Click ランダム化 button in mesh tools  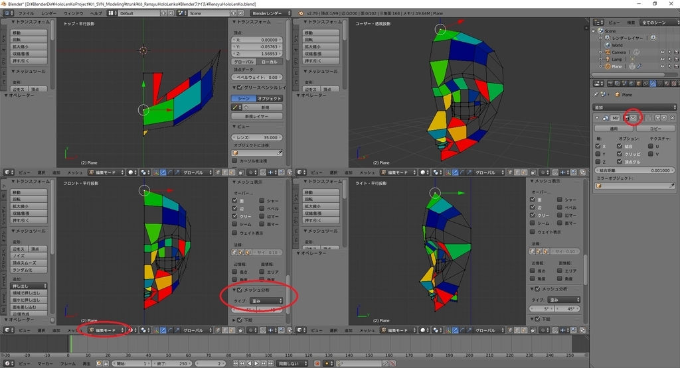(29, 270)
